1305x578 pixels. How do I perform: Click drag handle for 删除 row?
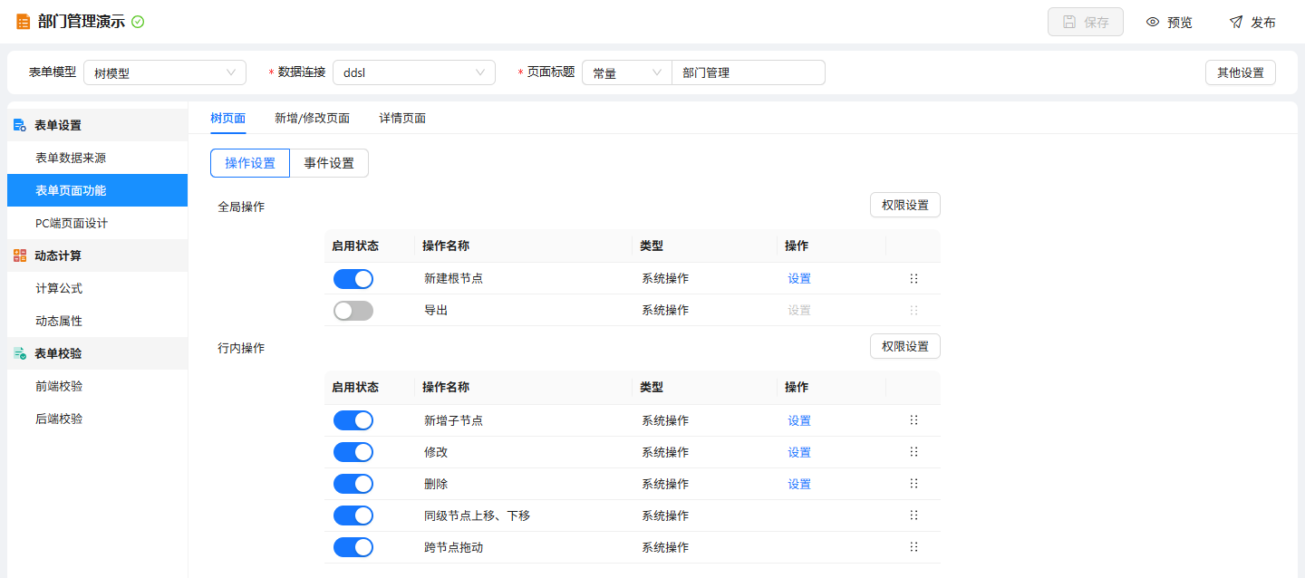coord(913,484)
